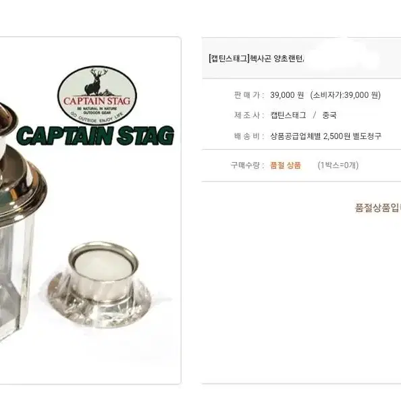Click the 소비자가:39,000 원 consumer price text
401x401 pixels.
(346, 95)
